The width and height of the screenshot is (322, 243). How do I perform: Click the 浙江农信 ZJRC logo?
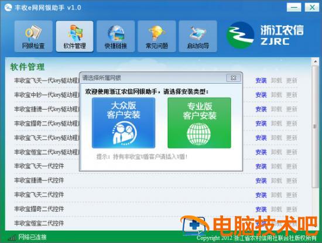coord(265,35)
